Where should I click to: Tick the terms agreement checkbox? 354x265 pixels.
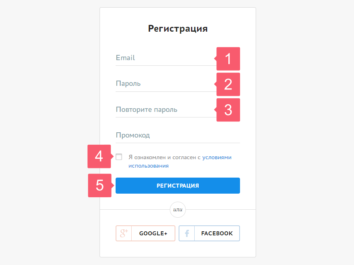coord(119,157)
